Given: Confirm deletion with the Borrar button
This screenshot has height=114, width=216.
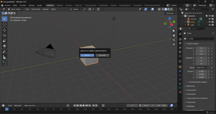Looking at the screenshot, I should 87,55.
